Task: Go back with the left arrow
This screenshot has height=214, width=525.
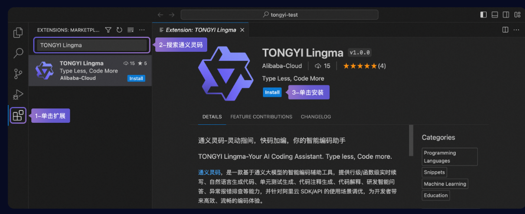Action: tap(161, 15)
